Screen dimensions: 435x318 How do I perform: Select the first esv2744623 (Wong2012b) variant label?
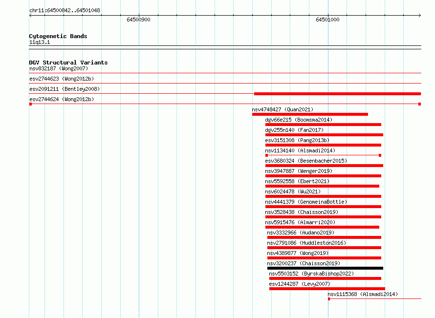click(x=62, y=79)
